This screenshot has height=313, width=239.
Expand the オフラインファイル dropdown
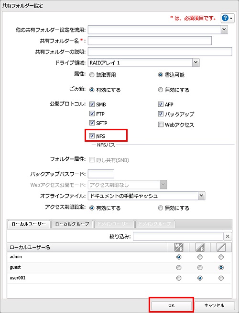[201, 196]
